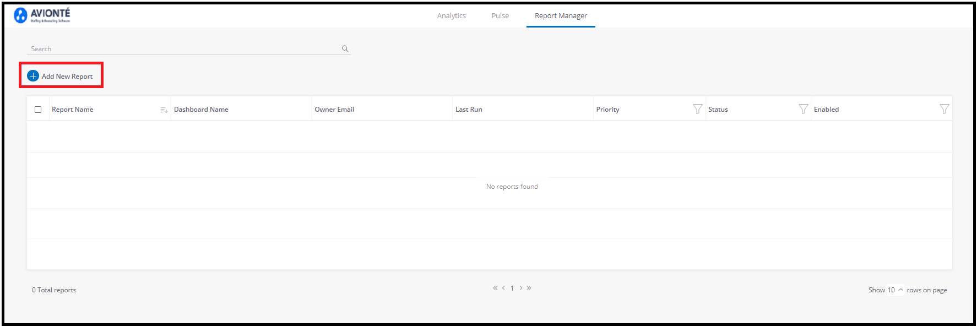
Task: Open the Priority column filter
Action: [x=697, y=109]
